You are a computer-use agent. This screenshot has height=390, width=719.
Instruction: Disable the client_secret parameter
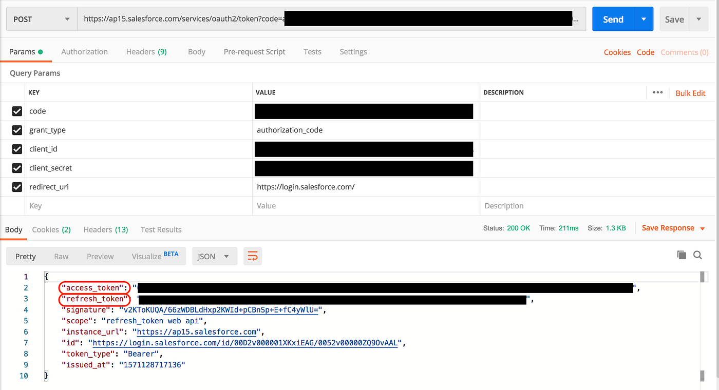point(17,168)
